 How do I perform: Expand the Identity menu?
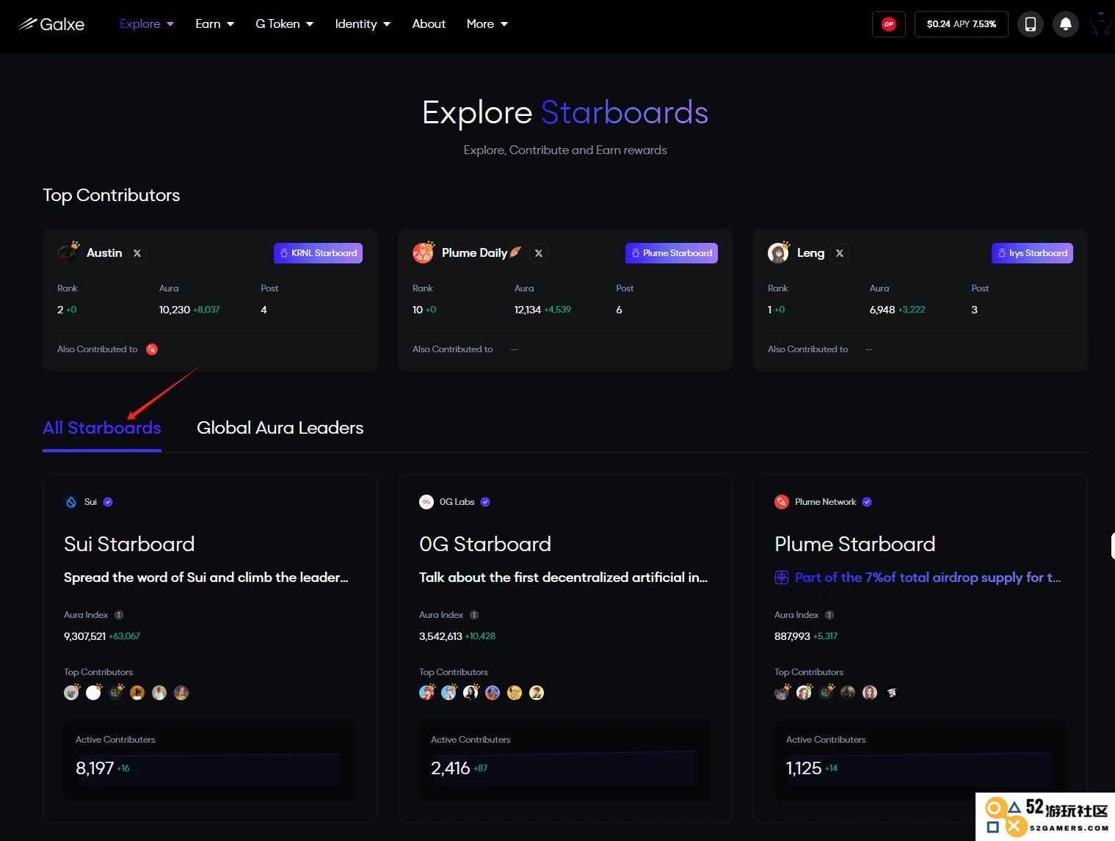point(363,24)
